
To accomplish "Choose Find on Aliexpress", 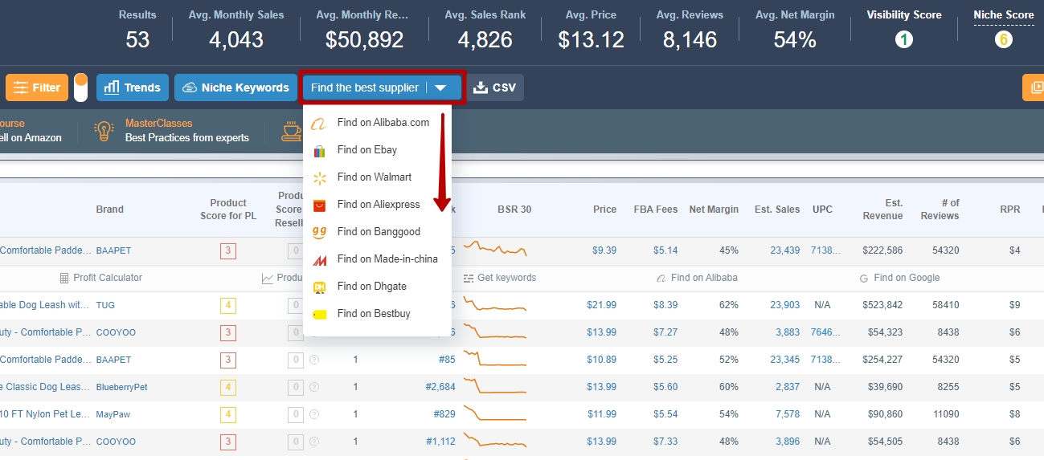I will click(378, 205).
